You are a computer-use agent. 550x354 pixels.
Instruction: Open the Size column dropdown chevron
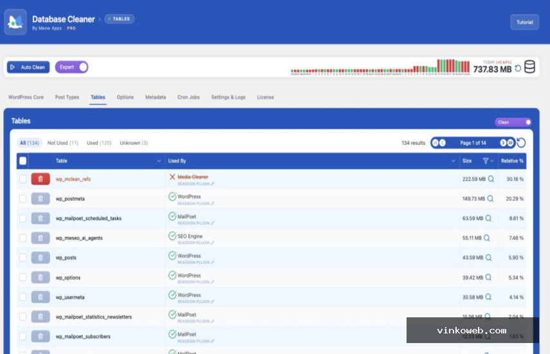(492, 161)
